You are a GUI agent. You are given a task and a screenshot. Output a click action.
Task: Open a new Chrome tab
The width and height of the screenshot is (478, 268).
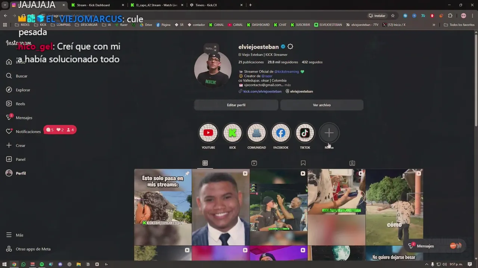(250, 5)
